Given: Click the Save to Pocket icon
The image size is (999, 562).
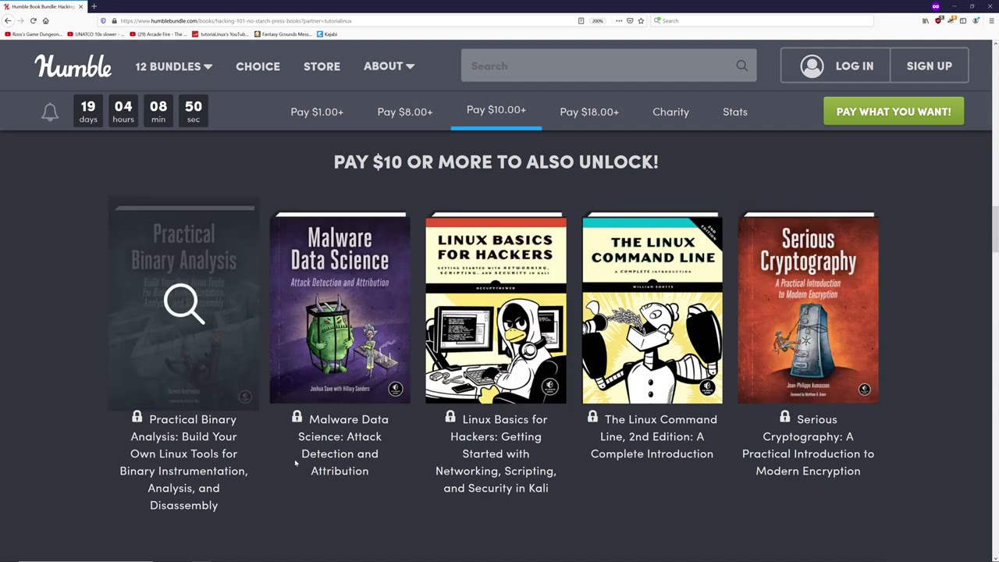Looking at the screenshot, I should [x=630, y=21].
